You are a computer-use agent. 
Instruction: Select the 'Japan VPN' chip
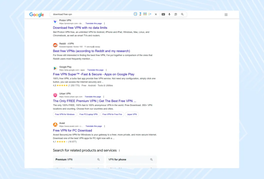(132, 114)
